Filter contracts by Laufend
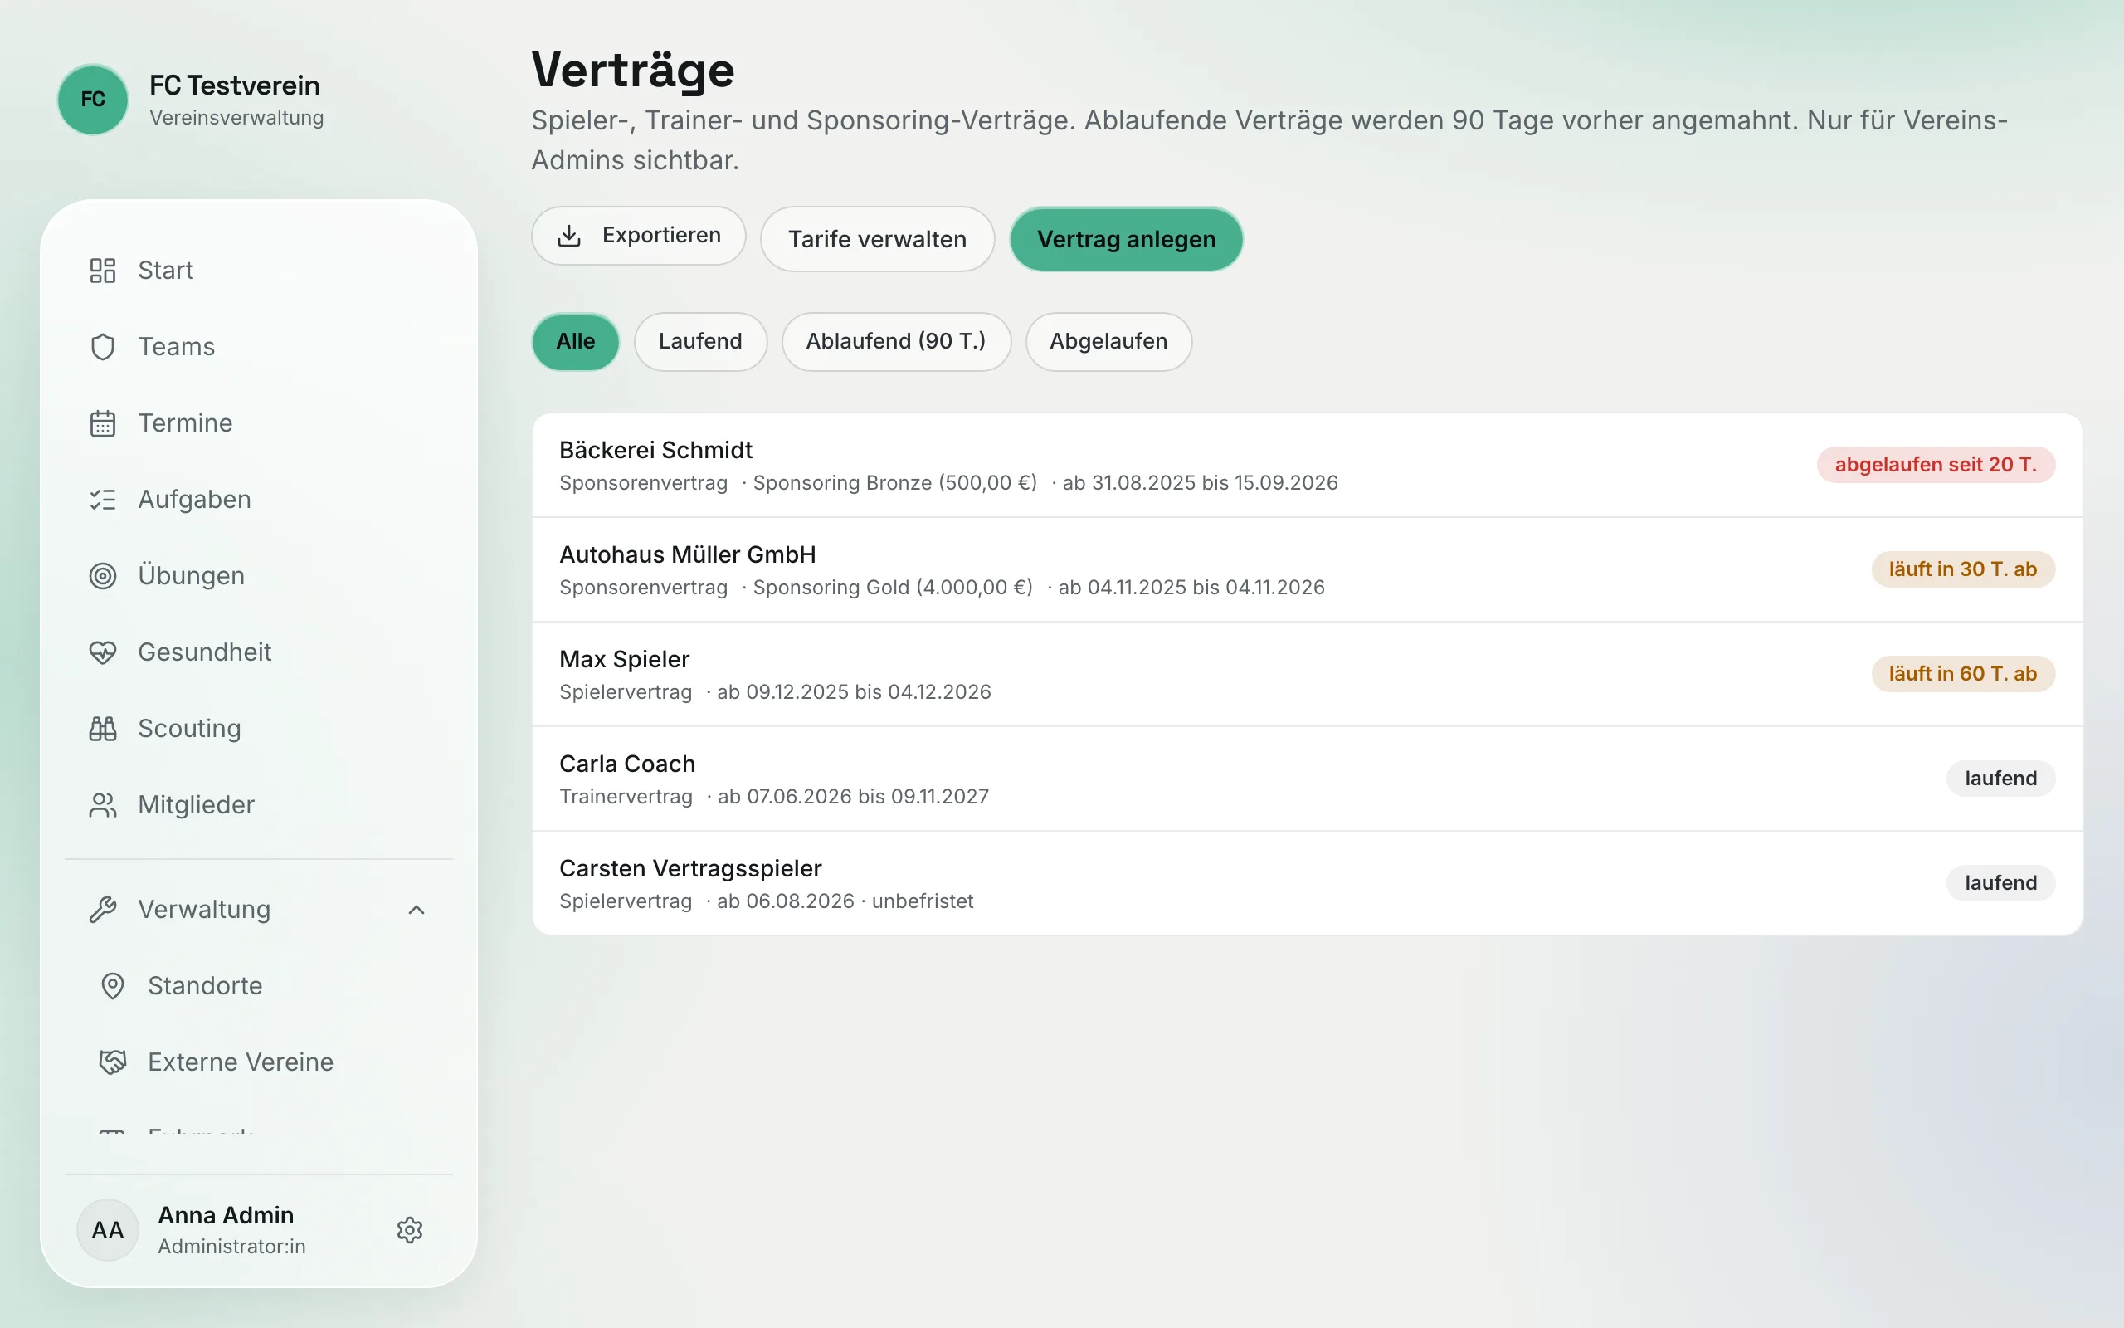Viewport: 2124px width, 1328px height. coord(700,342)
